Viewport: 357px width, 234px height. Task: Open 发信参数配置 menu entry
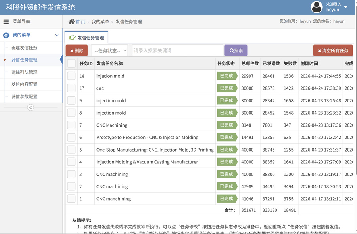tap(24, 97)
